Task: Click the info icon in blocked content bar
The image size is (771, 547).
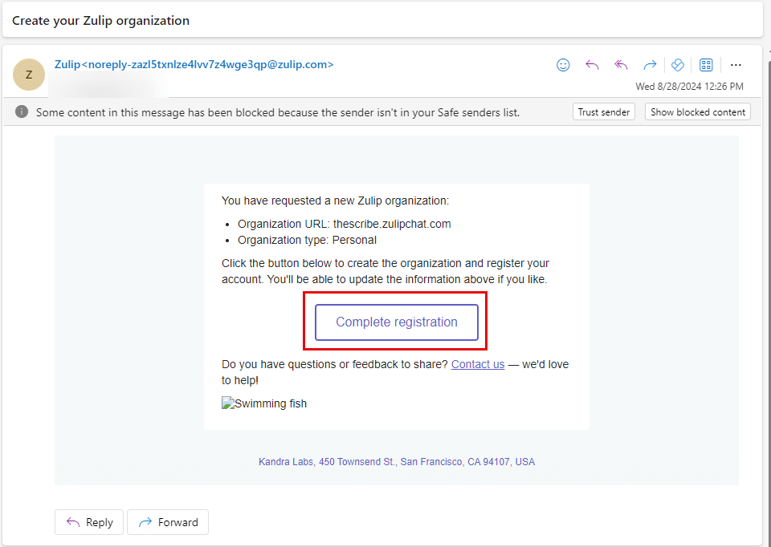Action: (22, 112)
